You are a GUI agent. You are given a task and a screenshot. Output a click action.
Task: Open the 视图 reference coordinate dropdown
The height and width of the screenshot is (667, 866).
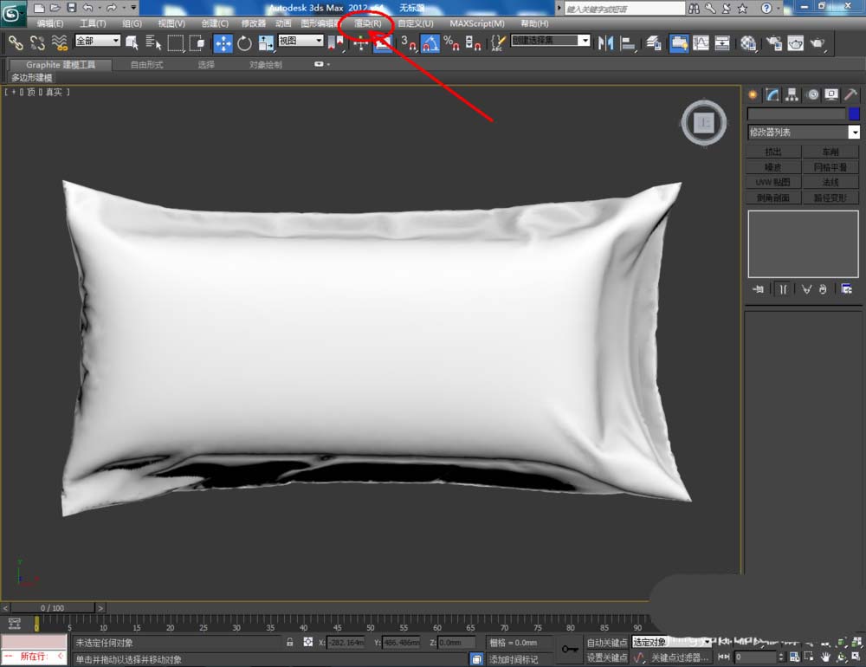click(301, 41)
